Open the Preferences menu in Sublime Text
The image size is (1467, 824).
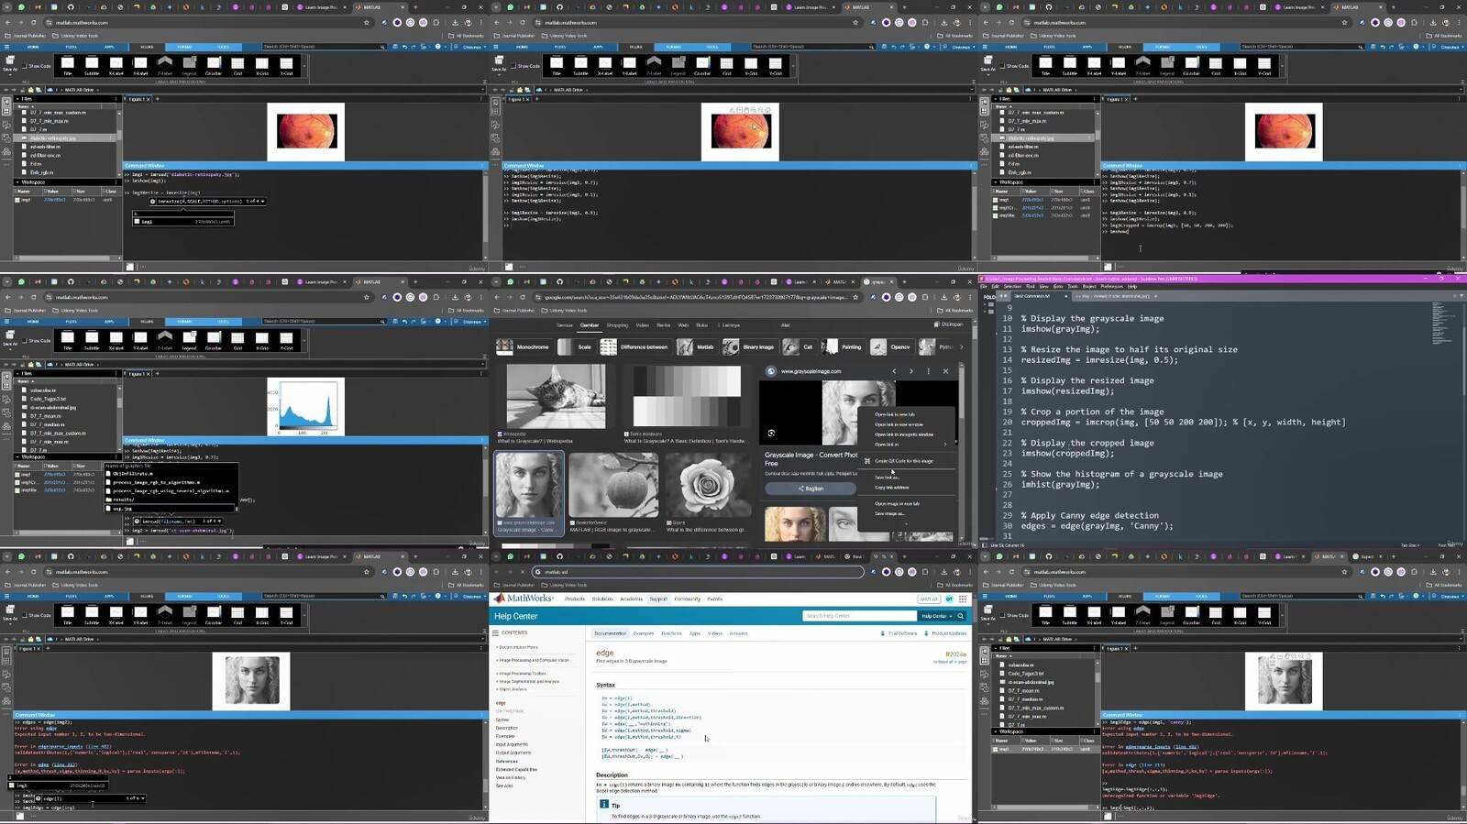point(1111,286)
